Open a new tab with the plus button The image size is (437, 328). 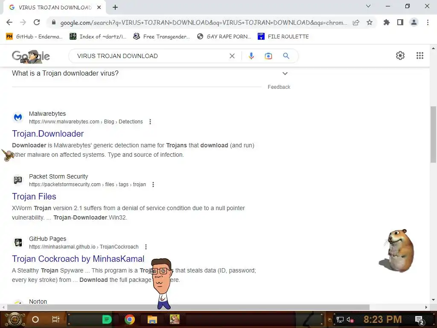(115, 7)
